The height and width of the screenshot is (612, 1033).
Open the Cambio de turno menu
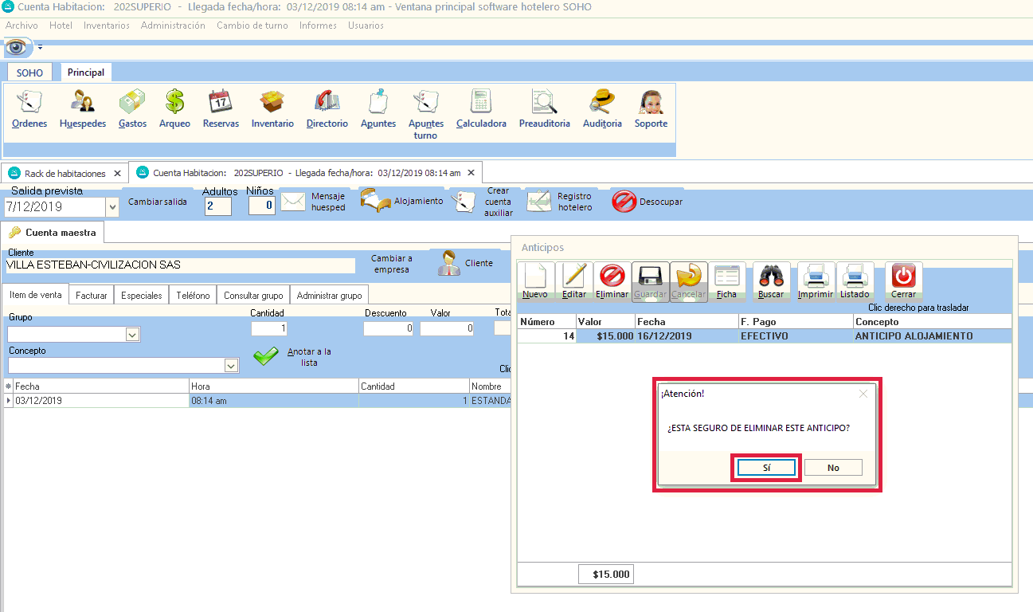pos(252,25)
